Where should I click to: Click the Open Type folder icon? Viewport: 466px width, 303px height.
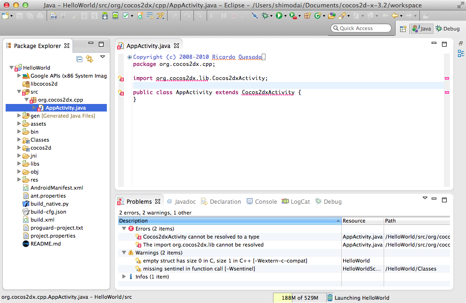(x=332, y=16)
